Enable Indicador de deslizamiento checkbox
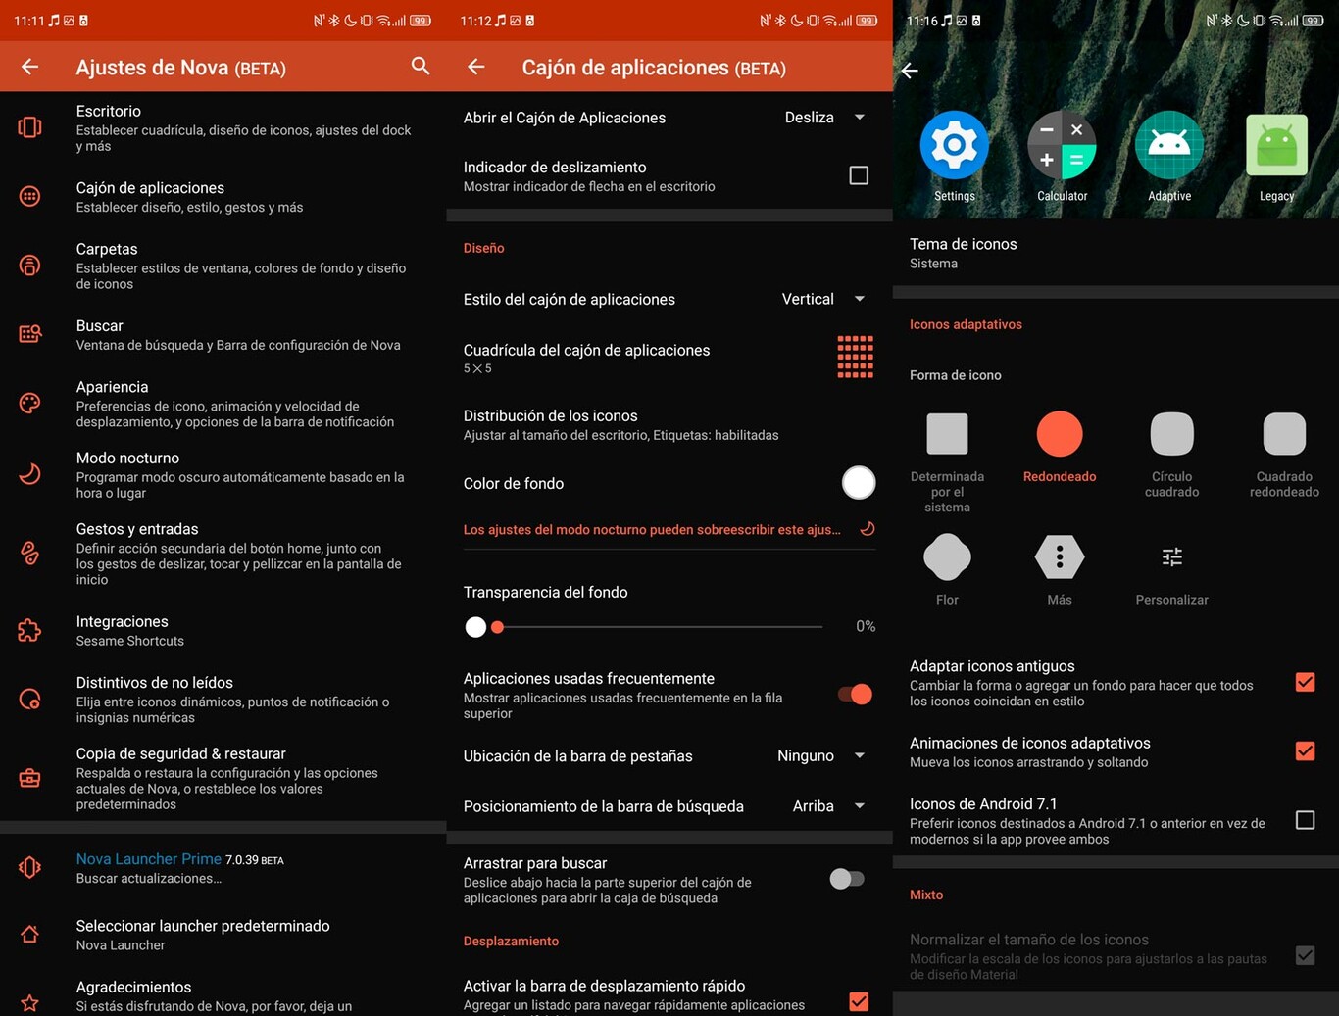The width and height of the screenshot is (1339, 1016). point(859,174)
